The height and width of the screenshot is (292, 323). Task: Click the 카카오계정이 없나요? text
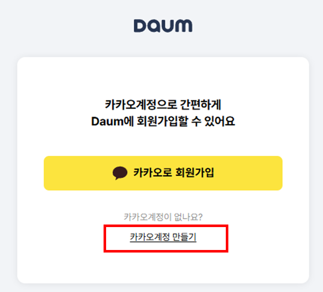(163, 217)
